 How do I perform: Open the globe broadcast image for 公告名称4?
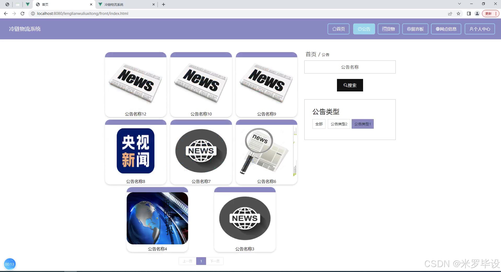(x=157, y=218)
